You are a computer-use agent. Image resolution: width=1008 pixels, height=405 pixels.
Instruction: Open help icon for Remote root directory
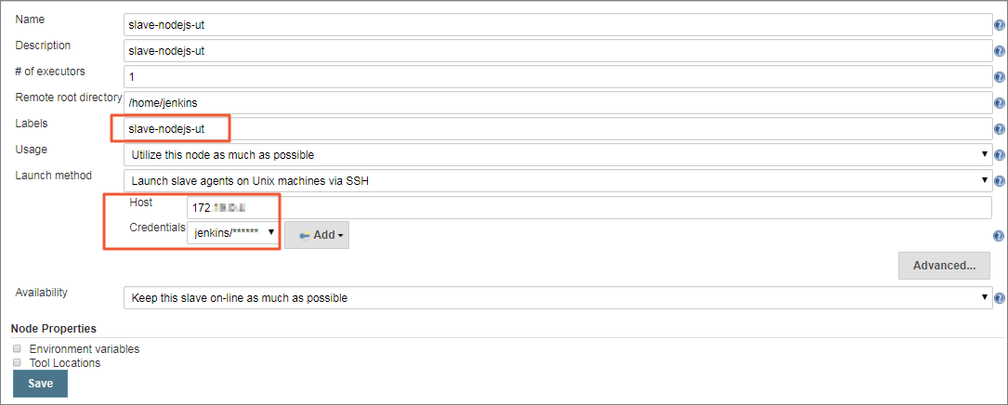[1000, 103]
